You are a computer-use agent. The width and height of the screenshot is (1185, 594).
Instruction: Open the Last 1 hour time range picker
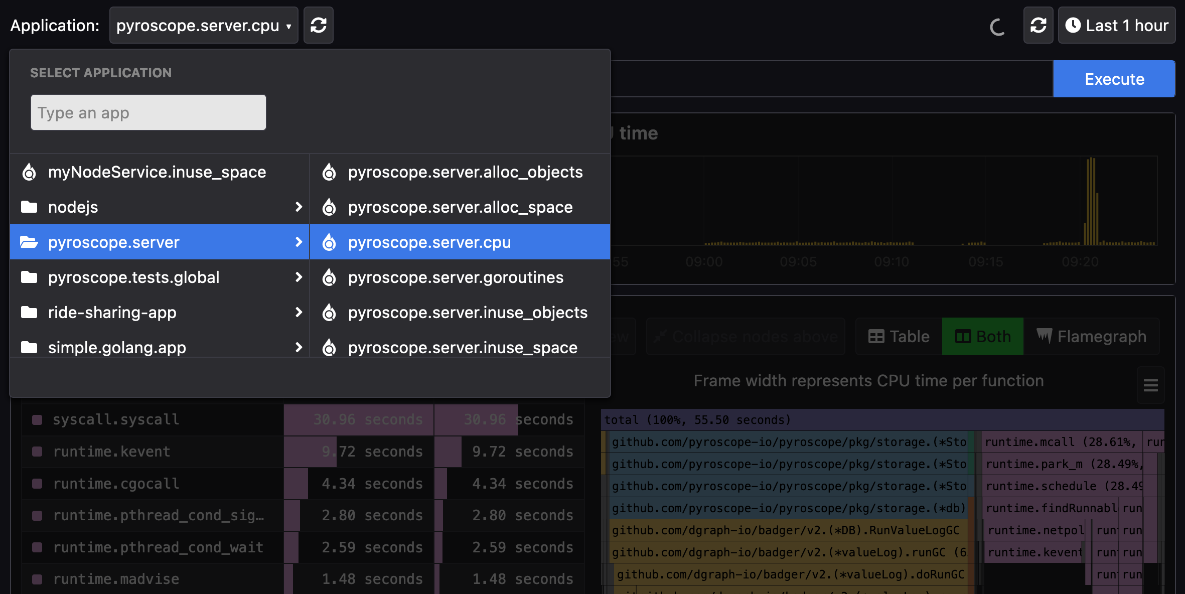pos(1117,25)
